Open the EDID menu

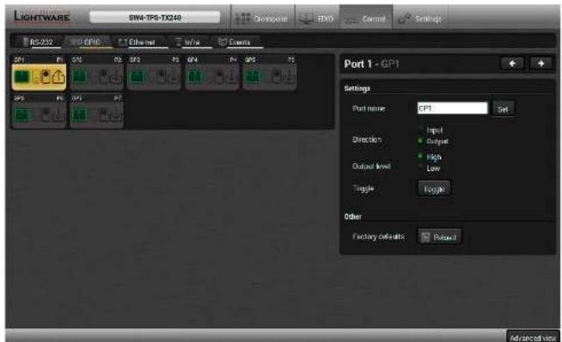pos(317,18)
